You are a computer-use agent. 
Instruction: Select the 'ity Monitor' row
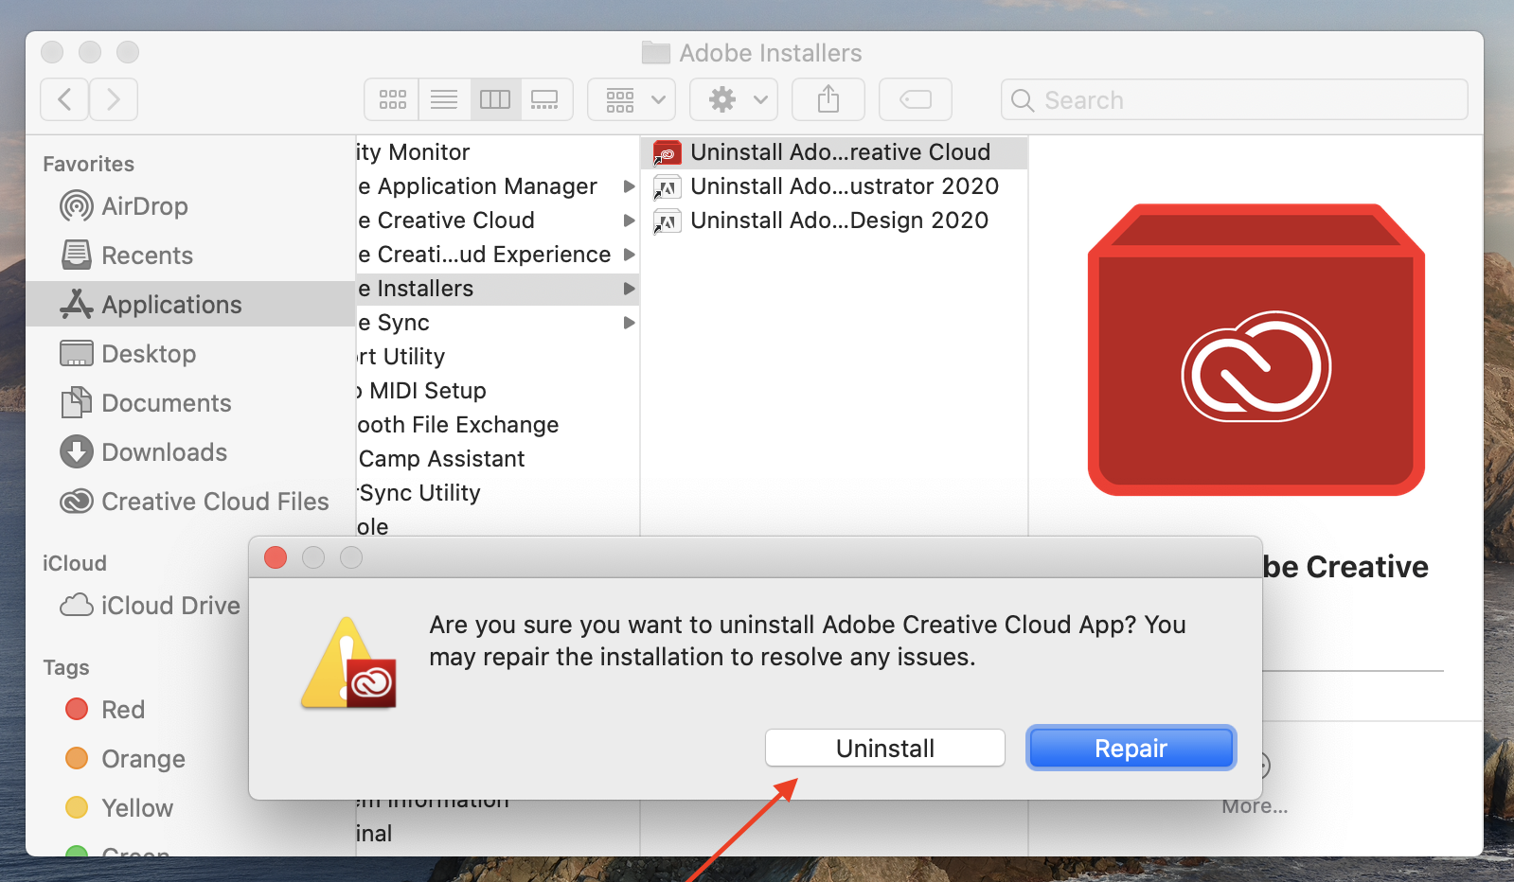[x=498, y=152]
